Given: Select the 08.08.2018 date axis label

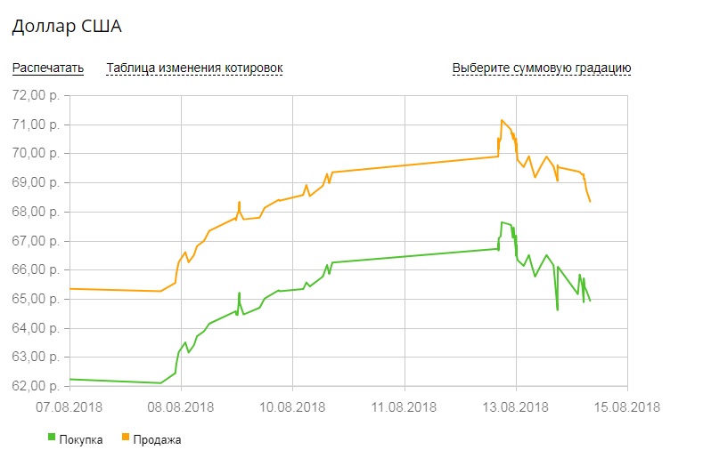Looking at the screenshot, I should [181, 406].
